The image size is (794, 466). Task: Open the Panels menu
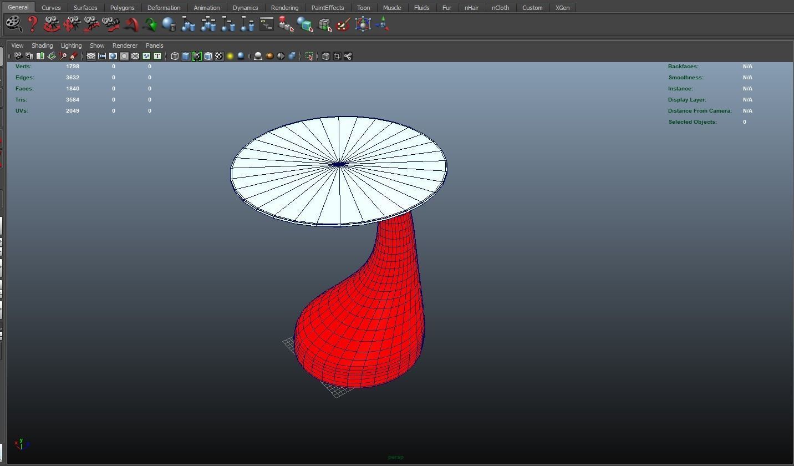pyautogui.click(x=155, y=45)
